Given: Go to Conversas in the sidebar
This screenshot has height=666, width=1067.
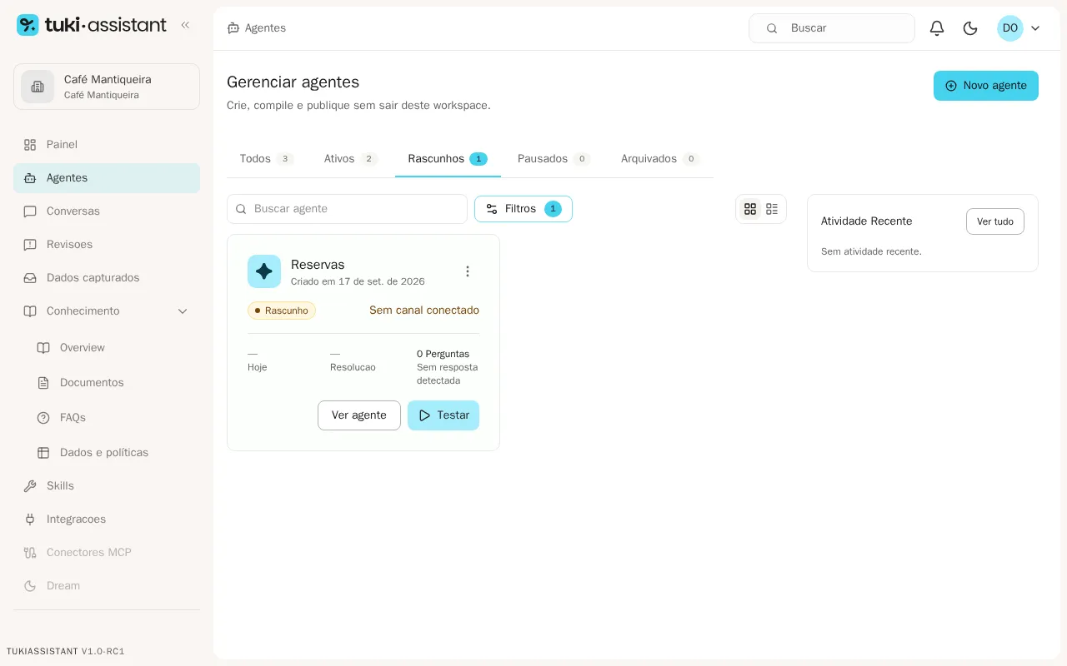Looking at the screenshot, I should [107, 211].
